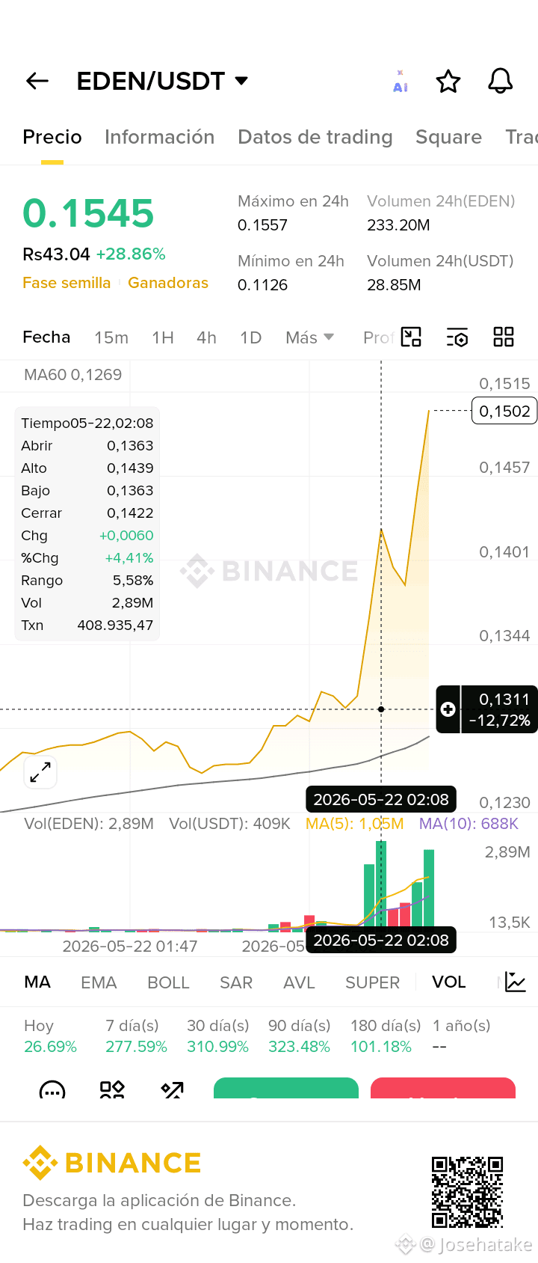The height and width of the screenshot is (1263, 538).
Task: Tap Volumen 24h(EDEN) 233.20M
Action: (441, 212)
